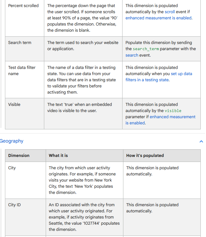Select the "Search term" dimension cell
Screen dimensions: 206x237
[20, 43]
